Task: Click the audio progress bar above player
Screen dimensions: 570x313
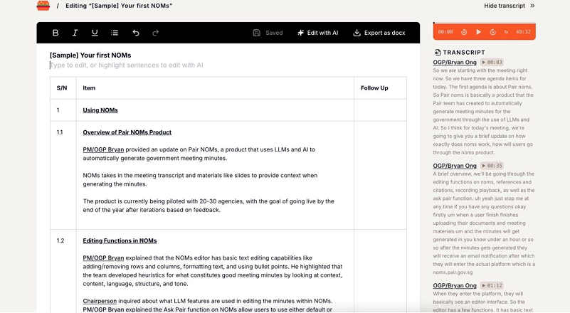Action: click(484, 23)
